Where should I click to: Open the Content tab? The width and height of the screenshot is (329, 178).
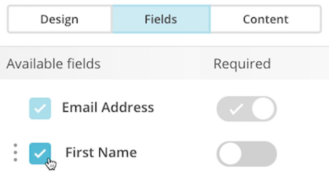(x=266, y=19)
